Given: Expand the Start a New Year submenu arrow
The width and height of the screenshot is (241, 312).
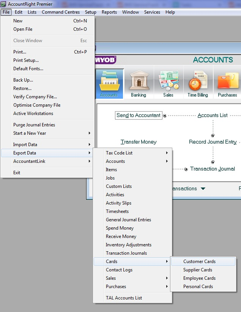Looking at the screenshot, I should click(x=89, y=133).
